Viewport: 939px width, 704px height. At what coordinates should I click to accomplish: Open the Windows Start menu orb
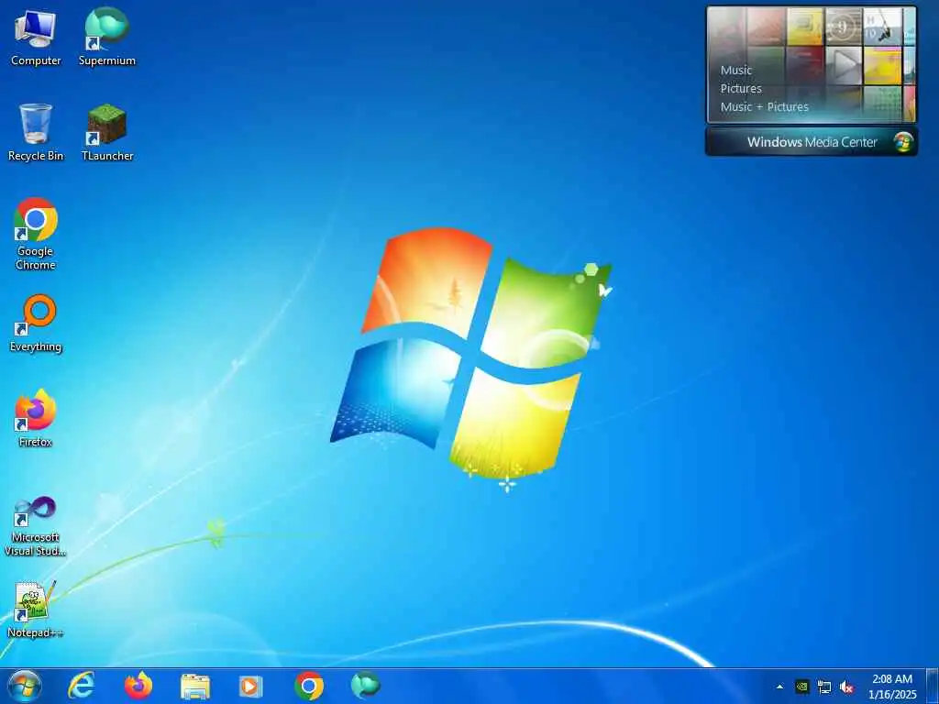pos(25,686)
